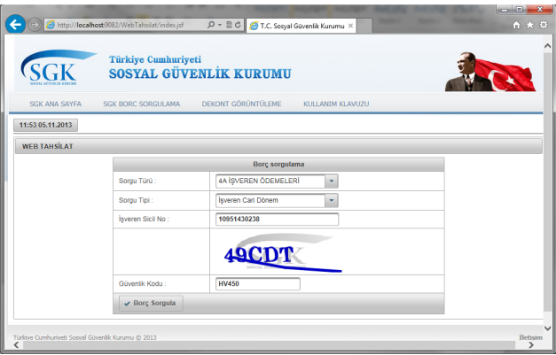Click the blank new tab button

click(364, 26)
